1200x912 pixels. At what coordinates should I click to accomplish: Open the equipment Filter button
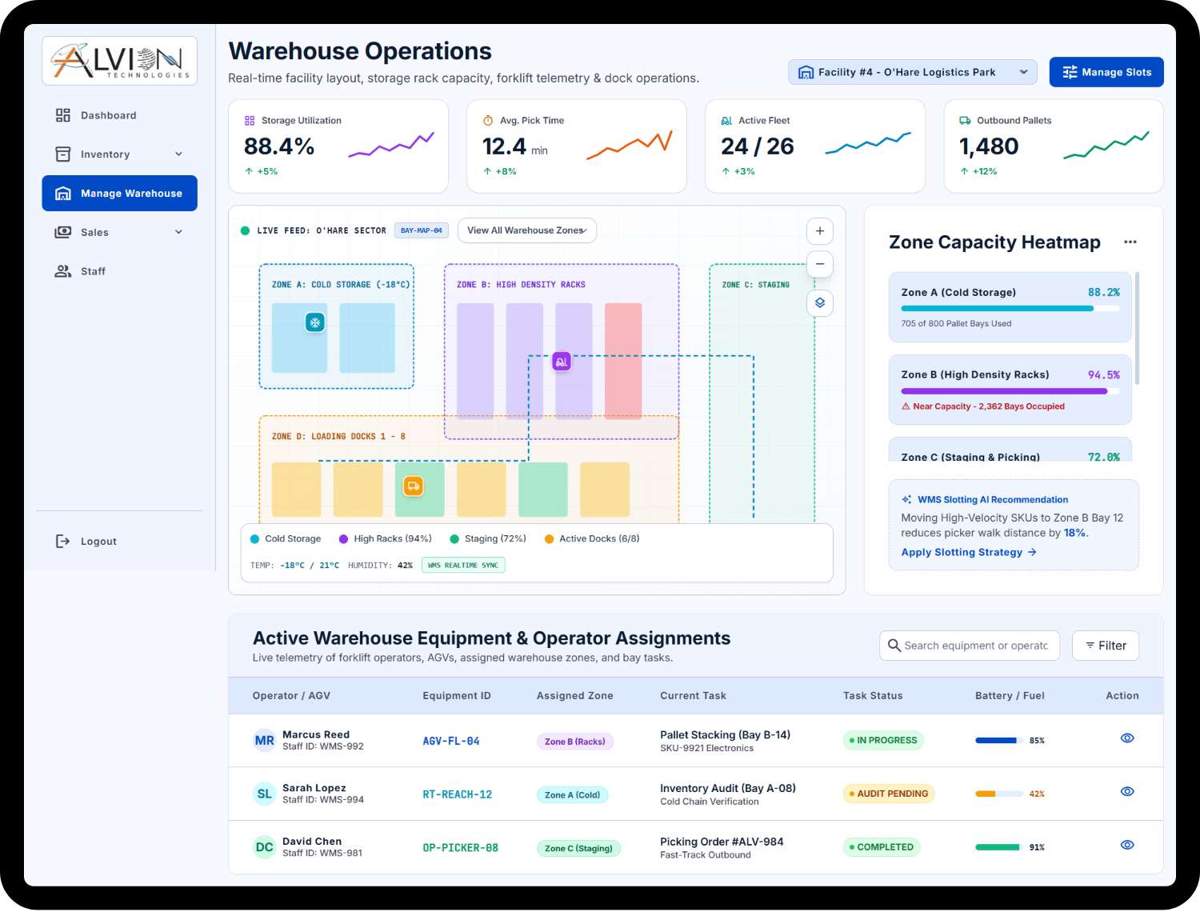pyautogui.click(x=1106, y=646)
